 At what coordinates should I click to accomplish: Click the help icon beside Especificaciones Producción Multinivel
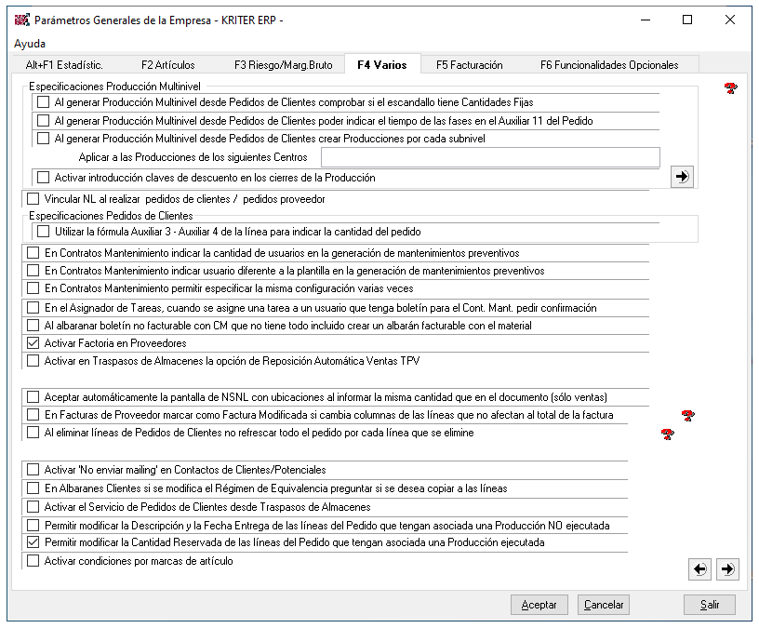click(730, 88)
